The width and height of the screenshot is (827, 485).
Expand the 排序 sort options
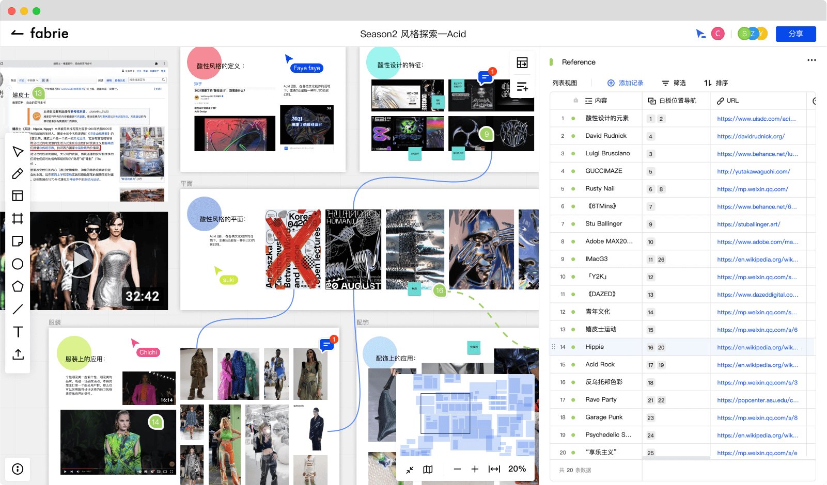click(716, 83)
